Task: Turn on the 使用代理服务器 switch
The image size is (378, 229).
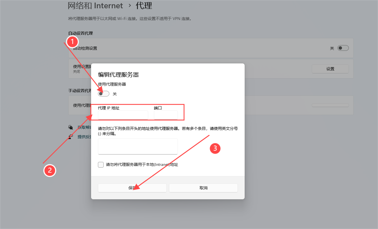Action: (x=103, y=93)
